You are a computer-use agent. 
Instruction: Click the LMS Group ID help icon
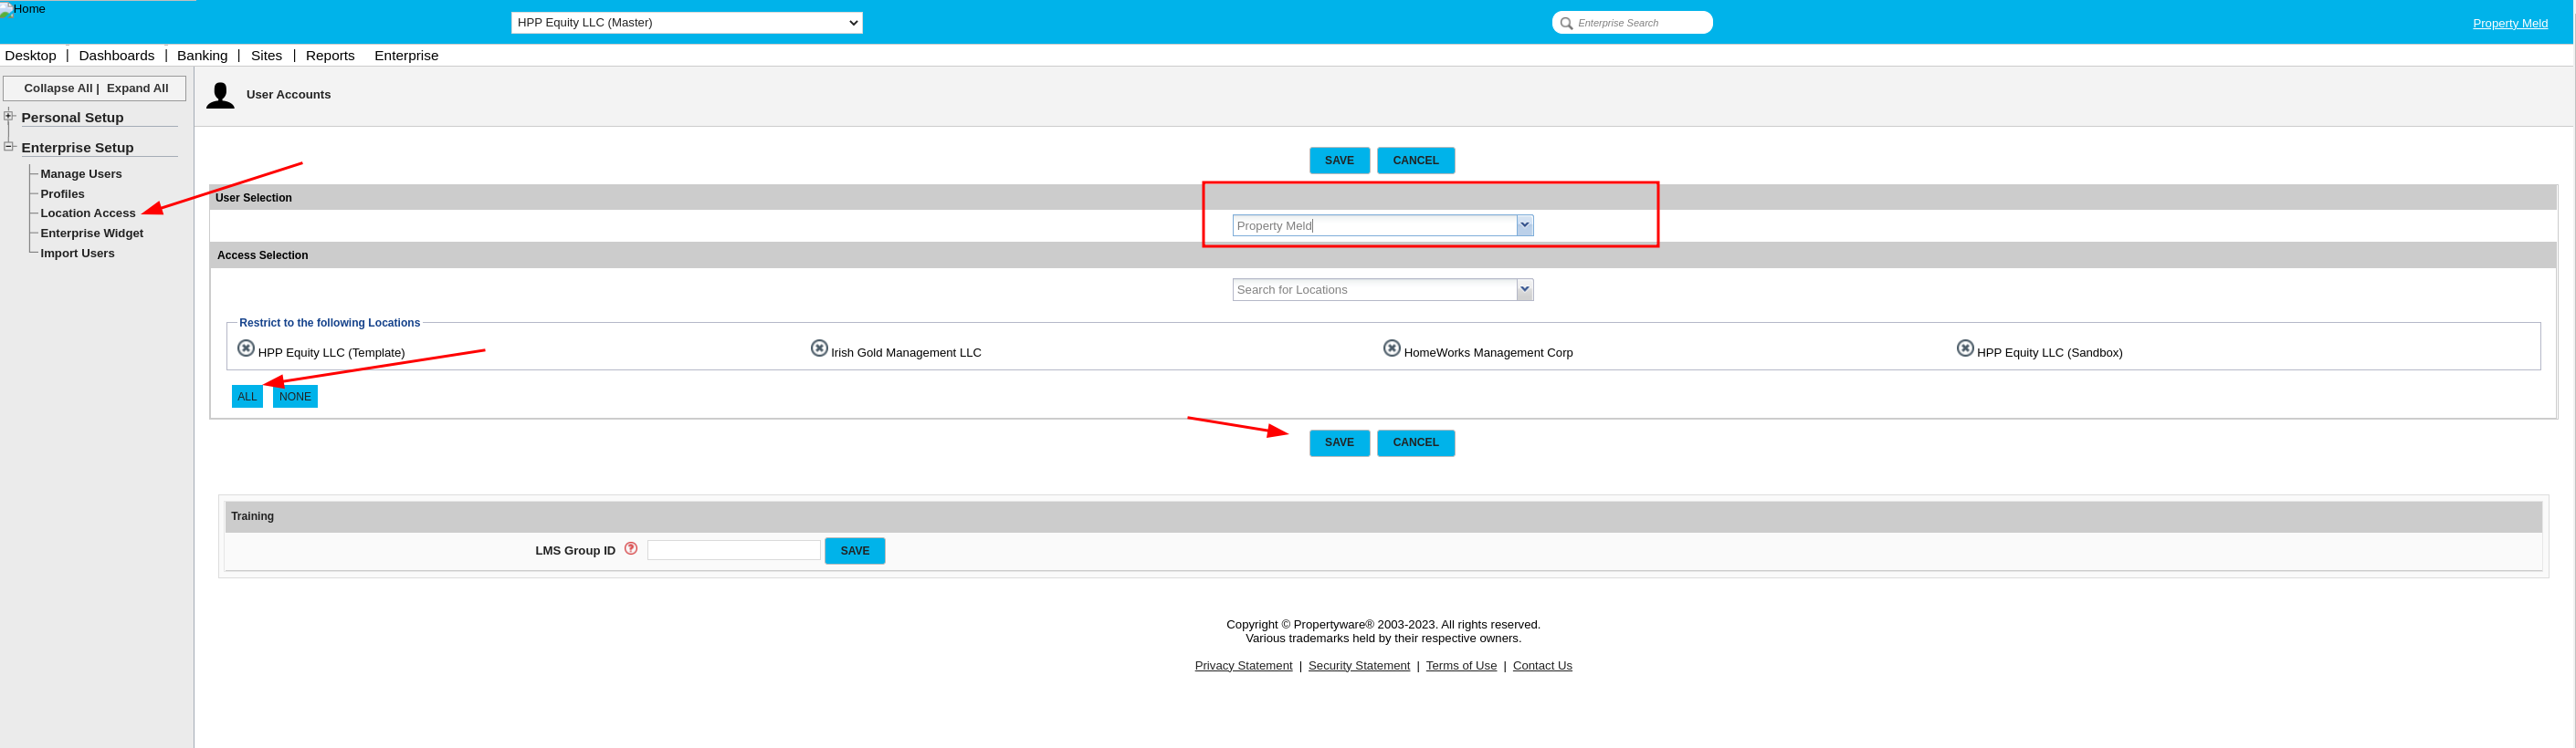coord(631,548)
